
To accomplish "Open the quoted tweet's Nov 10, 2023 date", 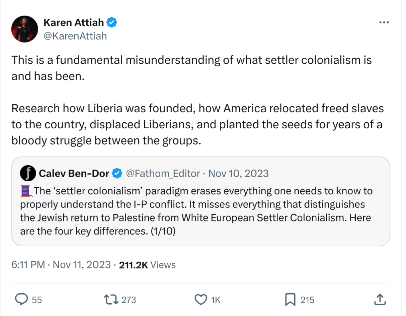I will pyautogui.click(x=238, y=173).
